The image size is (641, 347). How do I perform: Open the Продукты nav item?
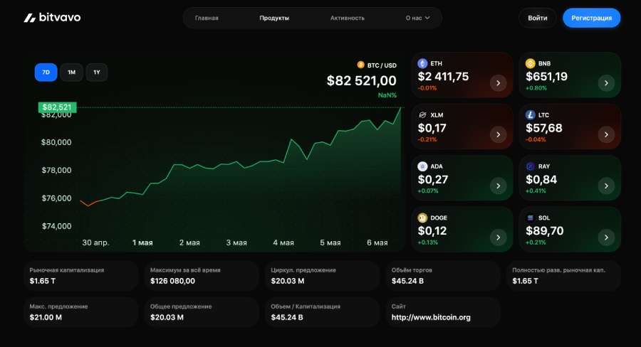[274, 18]
